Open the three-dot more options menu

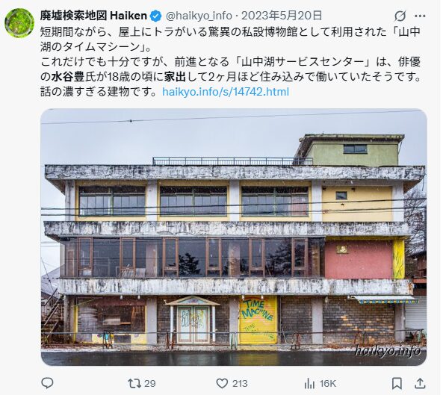point(420,16)
